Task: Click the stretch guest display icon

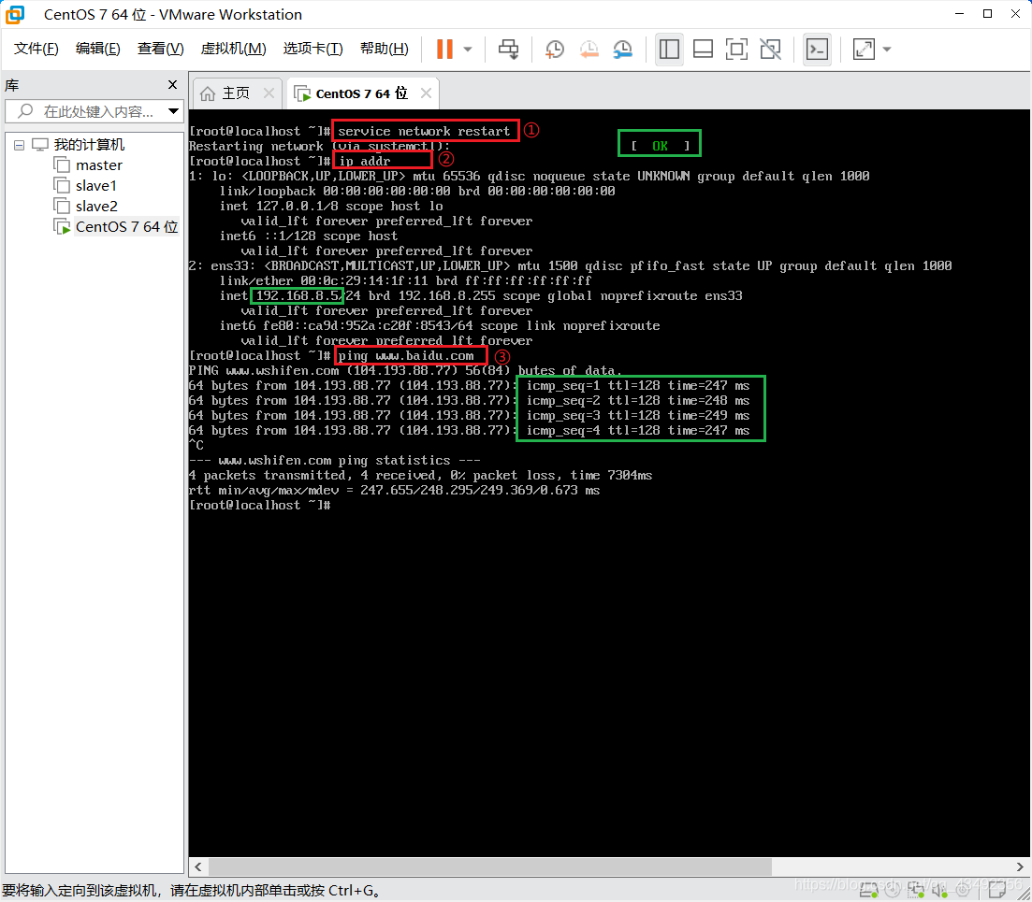Action: pyautogui.click(x=865, y=50)
